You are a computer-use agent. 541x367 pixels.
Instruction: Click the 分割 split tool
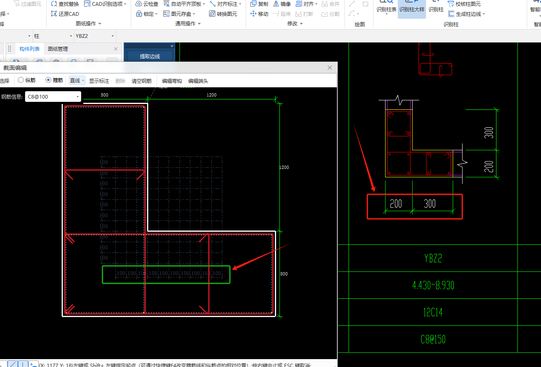pos(331,14)
